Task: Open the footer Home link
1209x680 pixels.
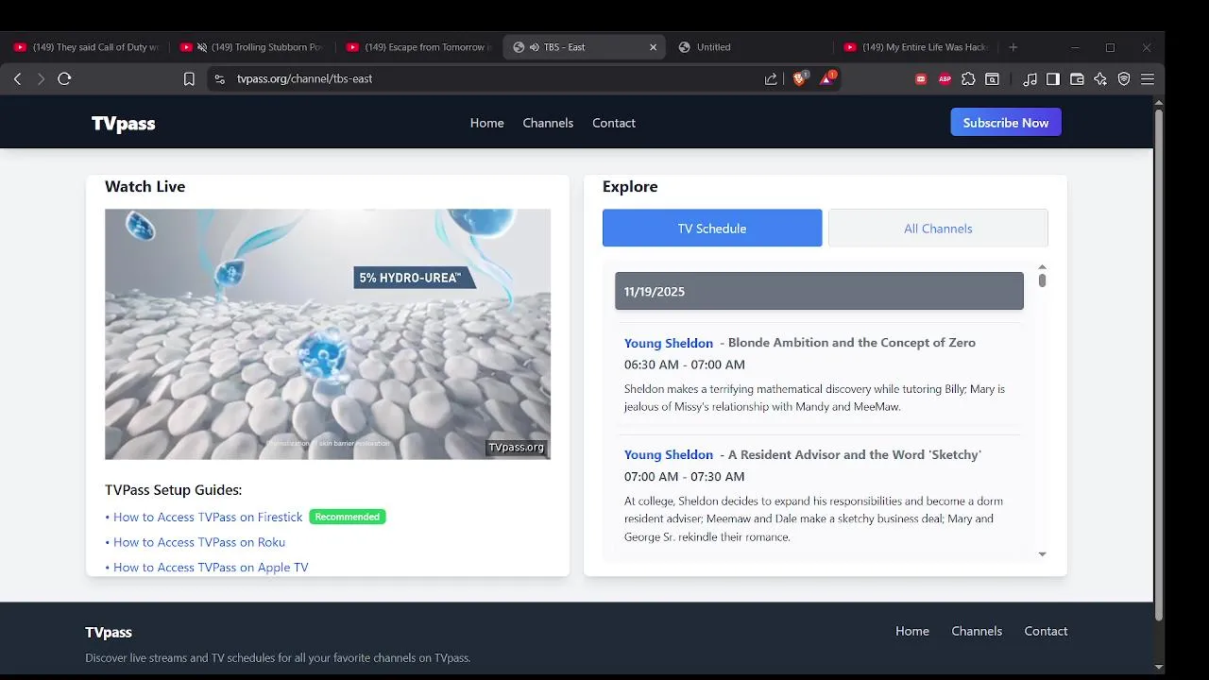Action: (x=912, y=632)
